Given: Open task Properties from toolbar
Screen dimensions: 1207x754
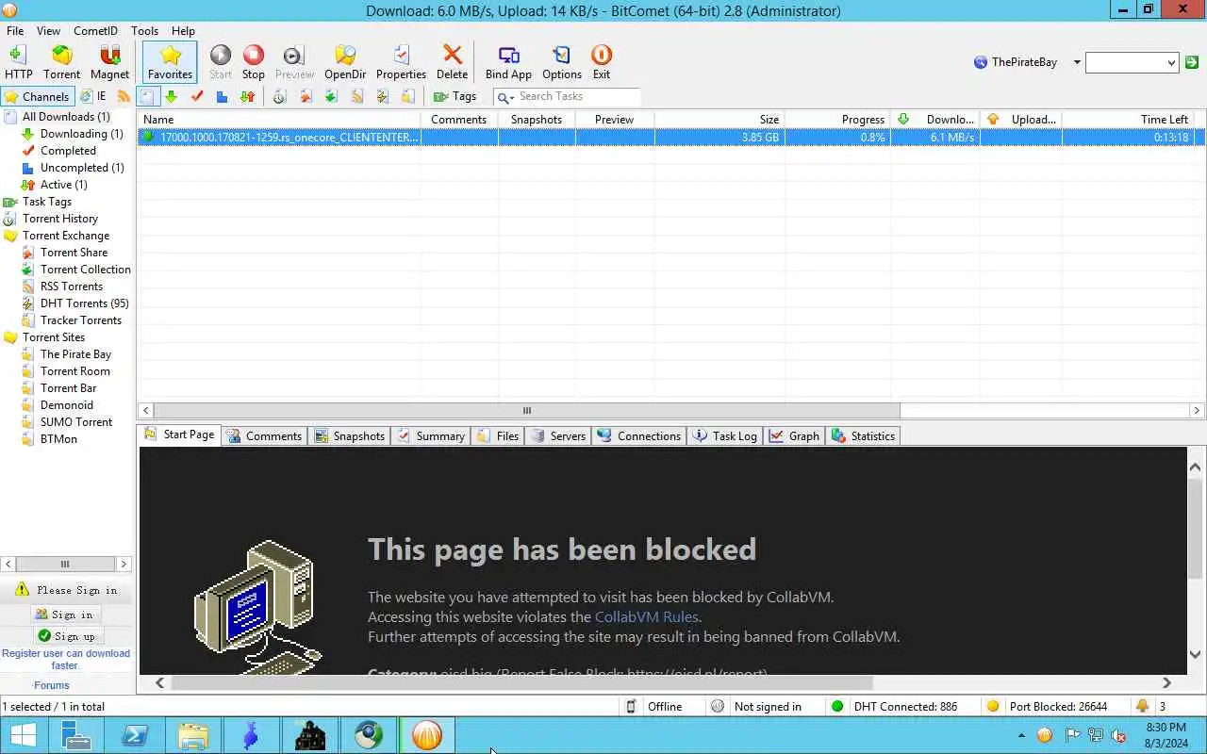Looking at the screenshot, I should point(401,62).
